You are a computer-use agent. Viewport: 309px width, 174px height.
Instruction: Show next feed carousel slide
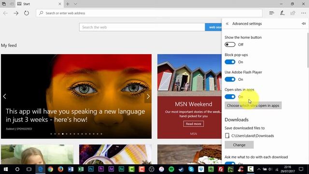(x=148, y=96)
